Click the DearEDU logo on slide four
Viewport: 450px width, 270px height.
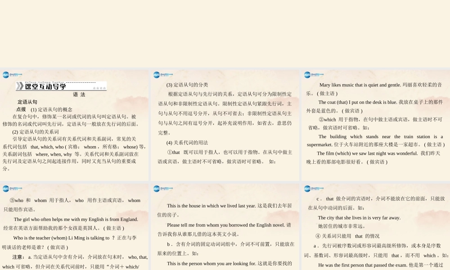point(9,189)
